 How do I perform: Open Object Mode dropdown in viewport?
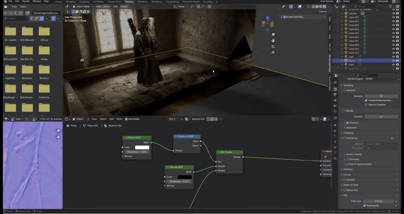click(83, 6)
